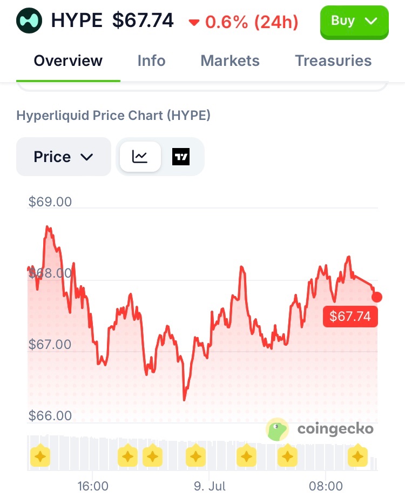Select the Overview tab
This screenshot has height=504, width=405.
pyautogui.click(x=68, y=61)
